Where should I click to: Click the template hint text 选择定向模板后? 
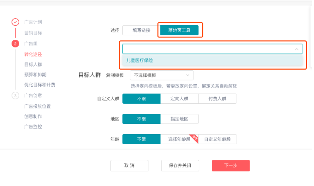click(x=184, y=86)
